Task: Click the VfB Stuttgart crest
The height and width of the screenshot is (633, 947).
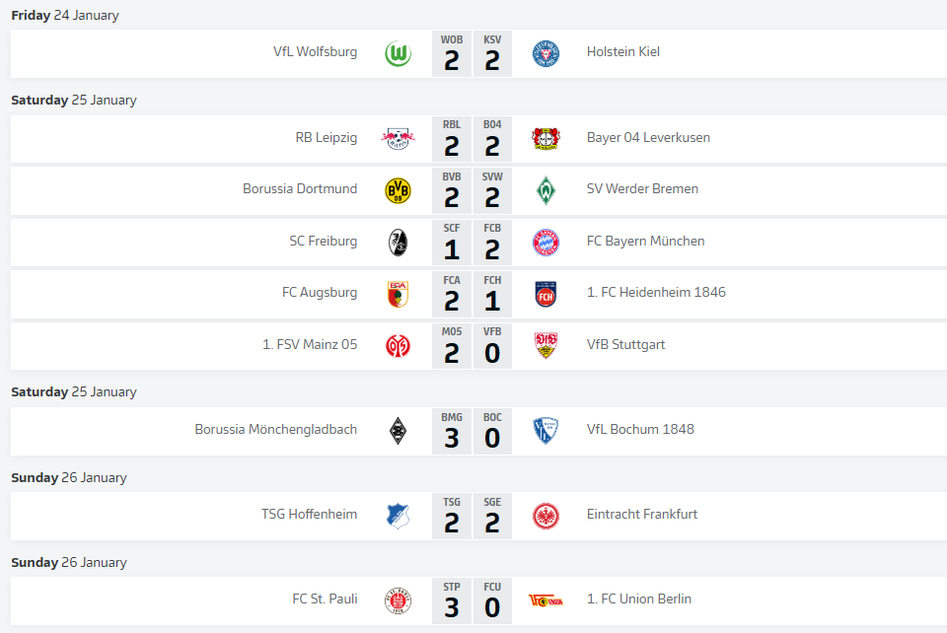Action: (x=546, y=345)
